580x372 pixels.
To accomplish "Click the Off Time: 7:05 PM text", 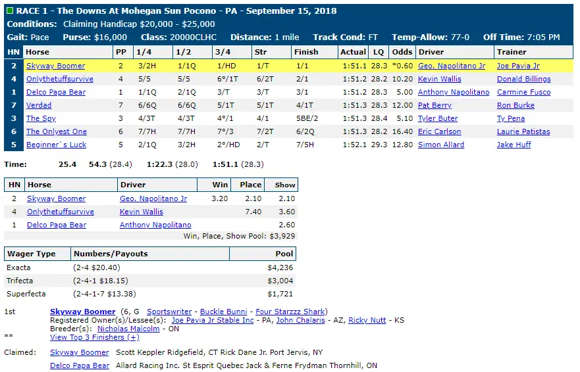I will [521, 37].
